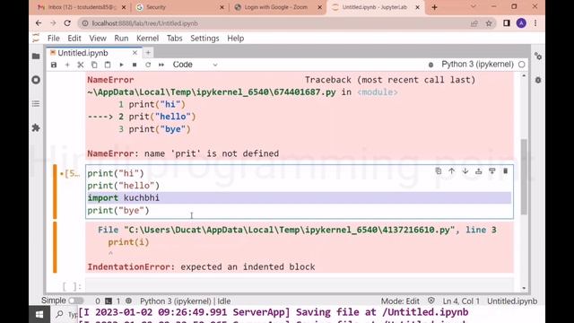Click the print("bye") line in the cell
The image size is (574, 323).
tap(118, 211)
